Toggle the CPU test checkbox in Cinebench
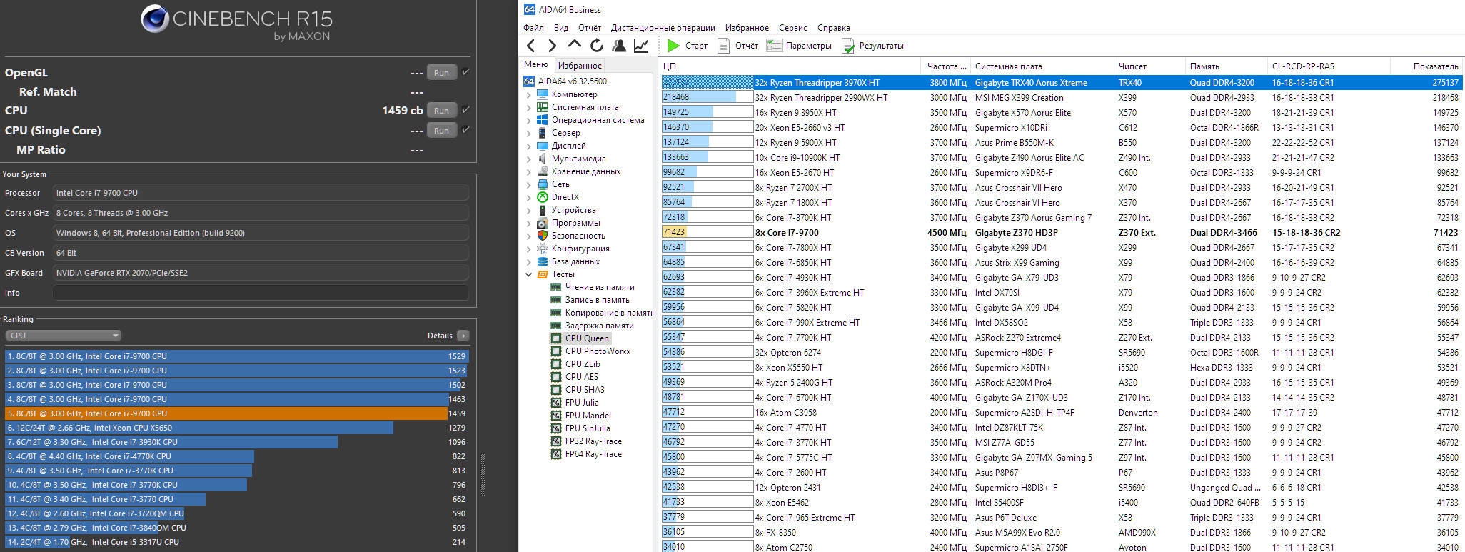The width and height of the screenshot is (1465, 552). click(x=465, y=110)
